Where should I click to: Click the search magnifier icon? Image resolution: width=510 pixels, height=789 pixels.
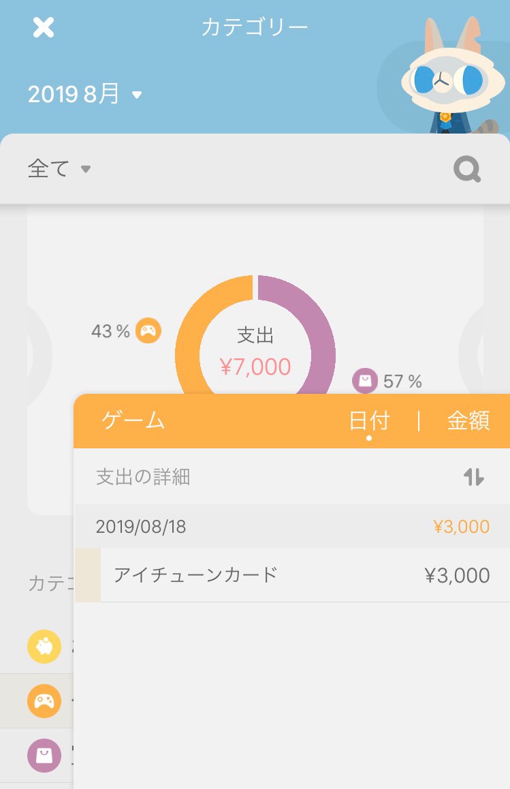point(467,169)
